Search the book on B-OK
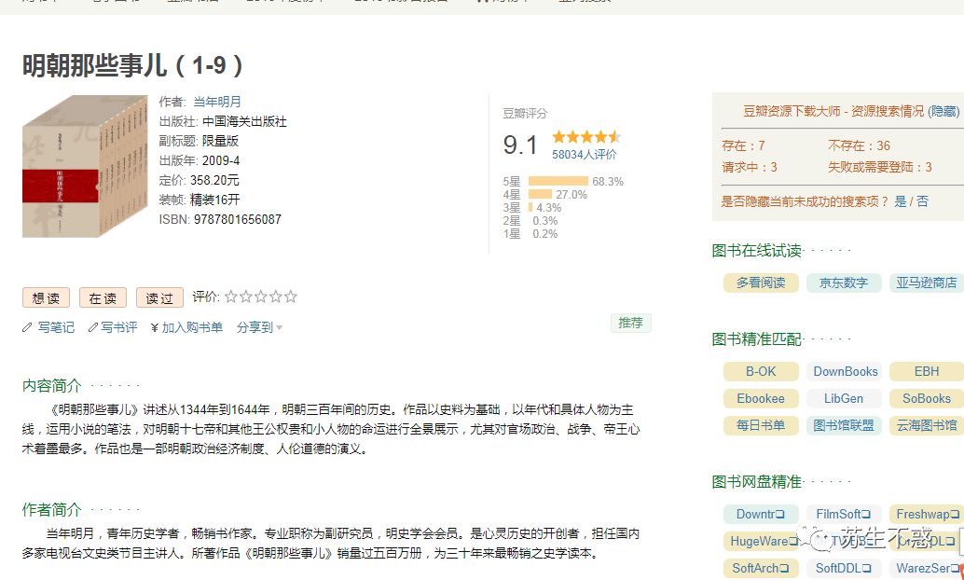This screenshot has width=964, height=580. pyautogui.click(x=761, y=371)
